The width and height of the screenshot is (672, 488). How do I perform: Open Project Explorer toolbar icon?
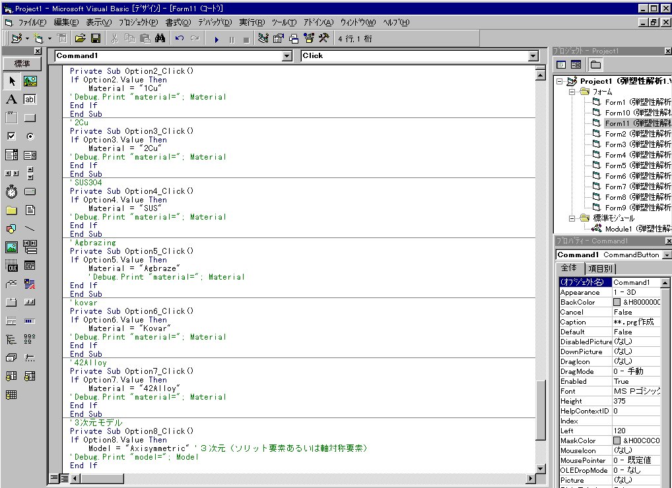(263, 38)
